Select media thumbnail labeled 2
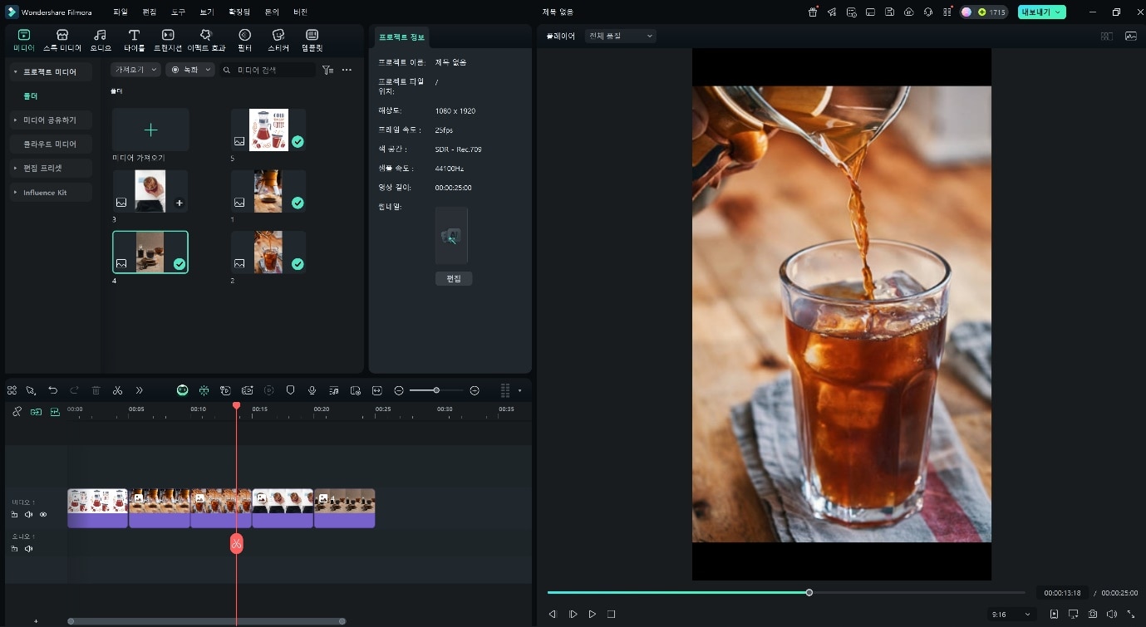 point(268,252)
